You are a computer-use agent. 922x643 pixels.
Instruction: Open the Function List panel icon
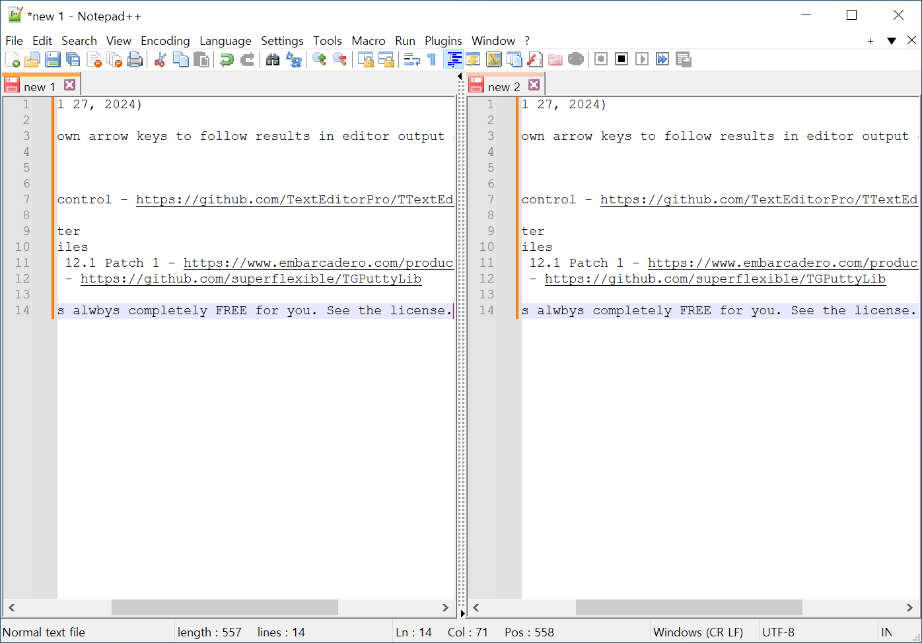[x=535, y=59]
